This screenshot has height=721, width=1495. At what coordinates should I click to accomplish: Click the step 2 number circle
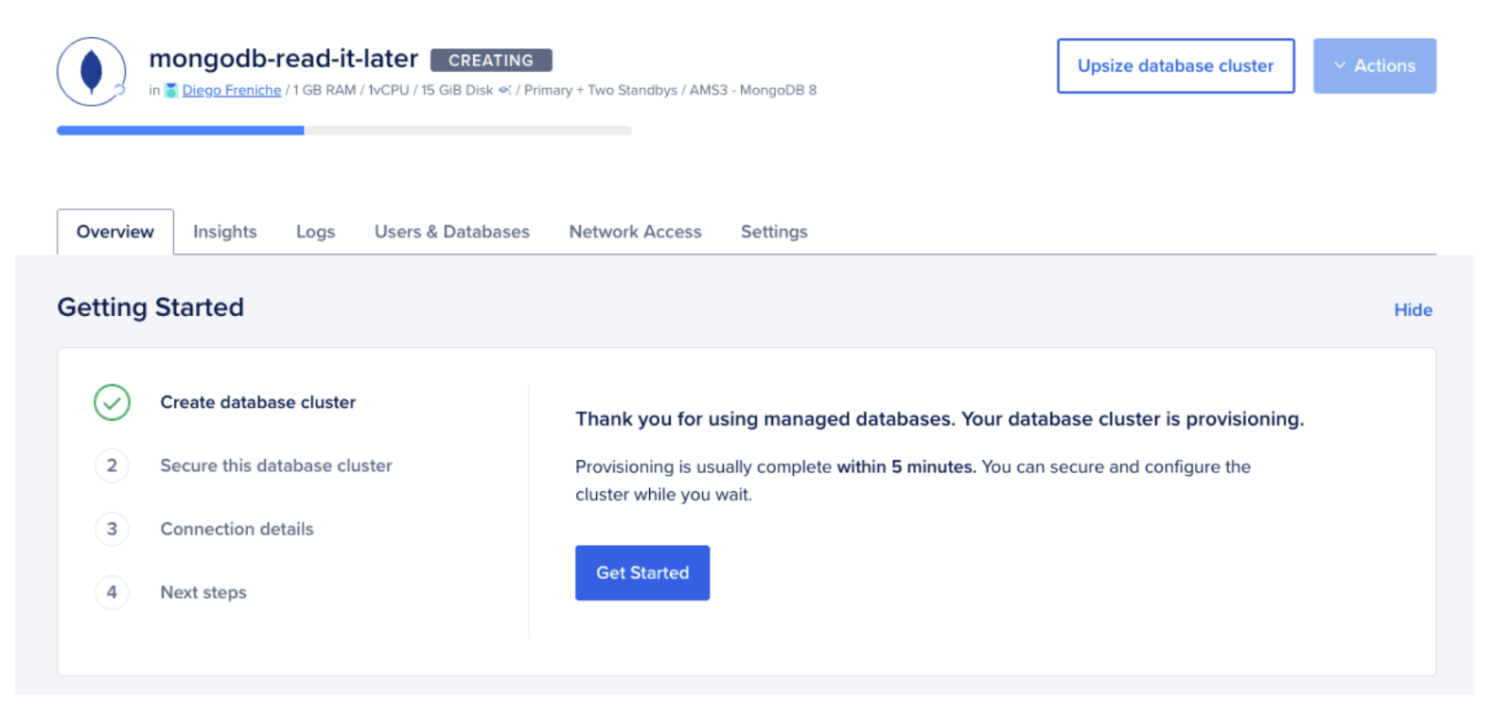(x=112, y=466)
